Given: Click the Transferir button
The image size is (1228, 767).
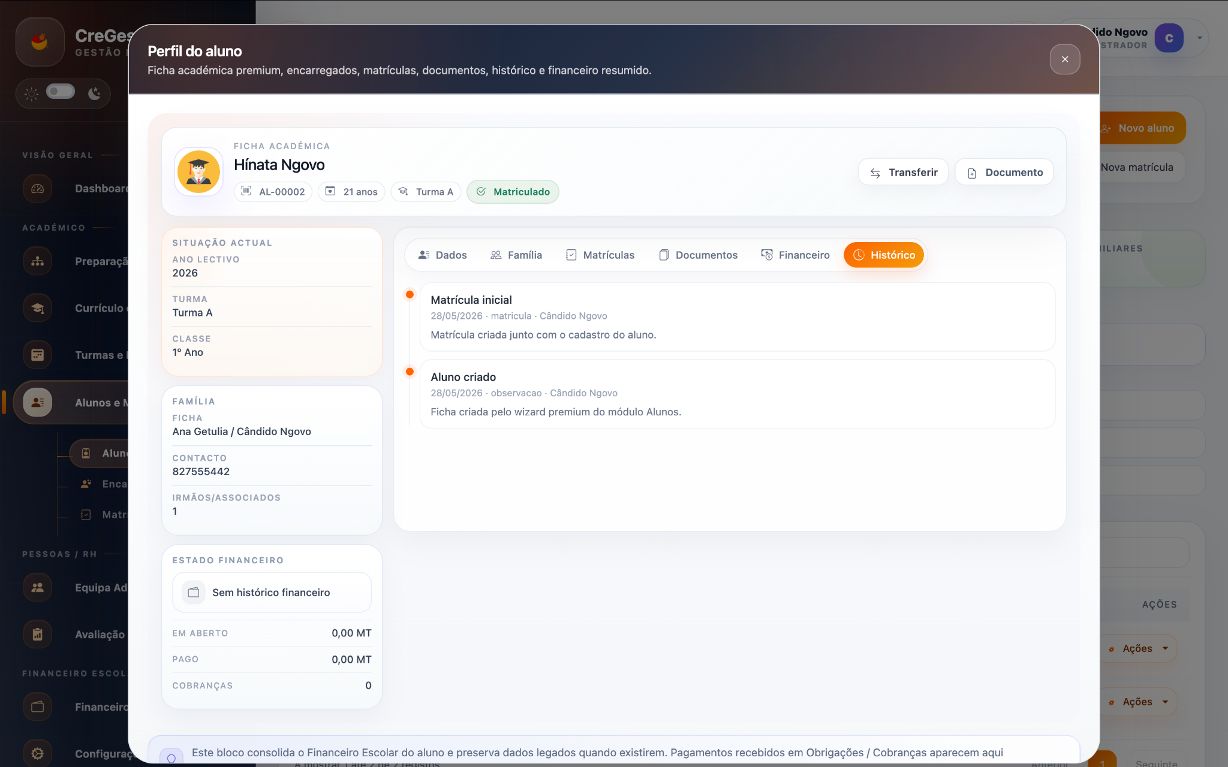Looking at the screenshot, I should point(903,173).
